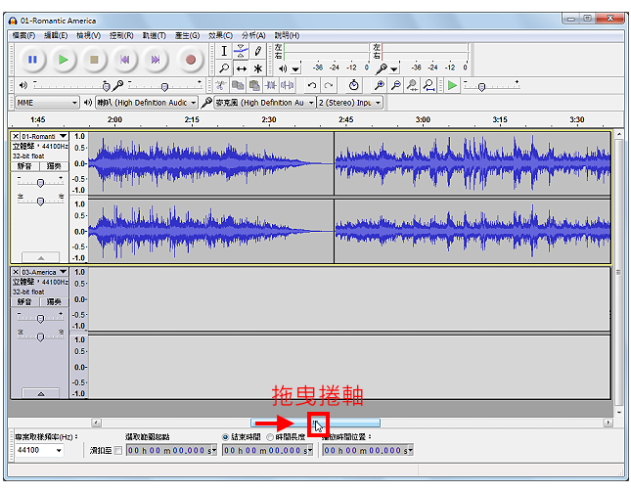This screenshot has width=631, height=492.
Task: Select the end time radio button
Action: pyautogui.click(x=226, y=437)
